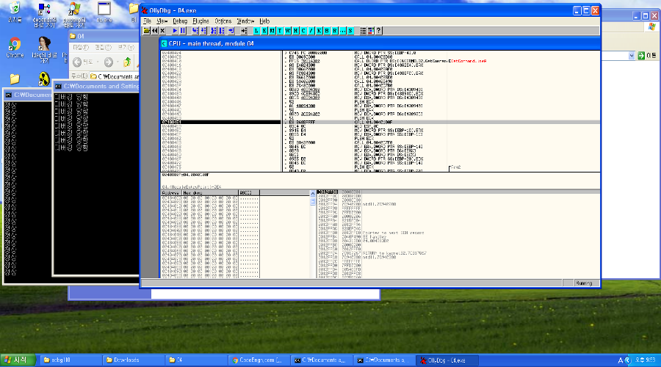661x367 pixels.
Task: Click the CPU window title bar
Action: [x=380, y=43]
